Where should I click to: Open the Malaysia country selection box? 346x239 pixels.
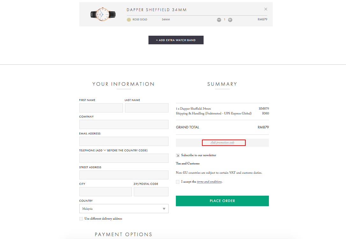click(124, 208)
